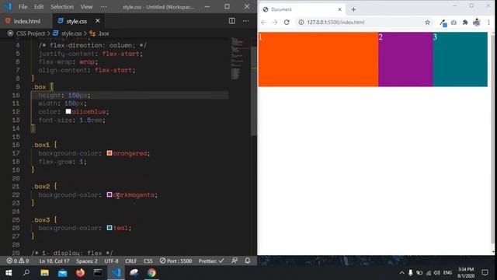Click the notifications bell in status bar

(x=248, y=261)
